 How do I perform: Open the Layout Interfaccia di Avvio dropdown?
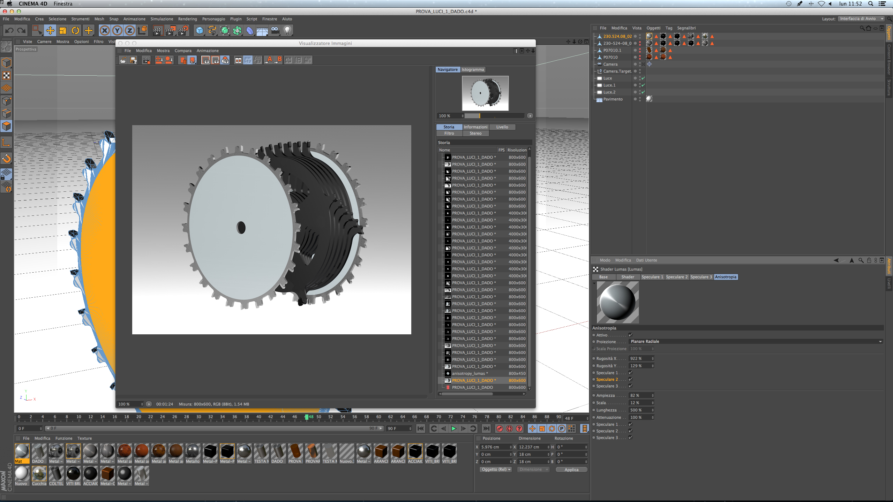tap(861, 19)
